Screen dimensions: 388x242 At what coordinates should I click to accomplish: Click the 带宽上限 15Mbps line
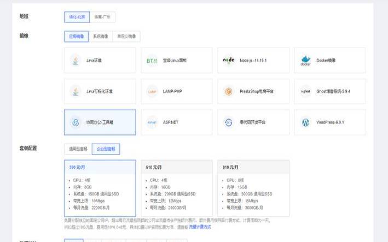point(242,201)
